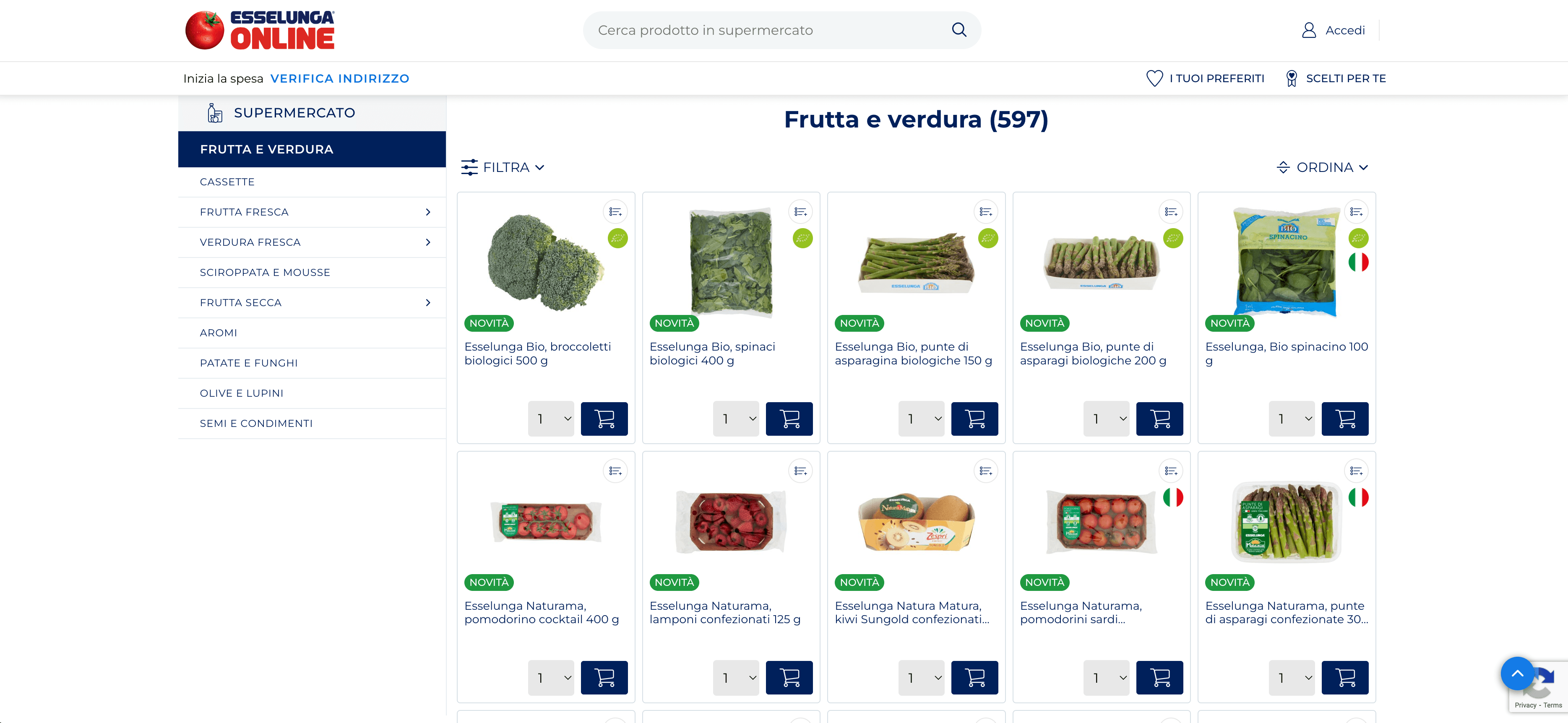1568x723 pixels.
Task: Add punte di asparagi biologiche 200 g to cart
Action: (x=1159, y=419)
